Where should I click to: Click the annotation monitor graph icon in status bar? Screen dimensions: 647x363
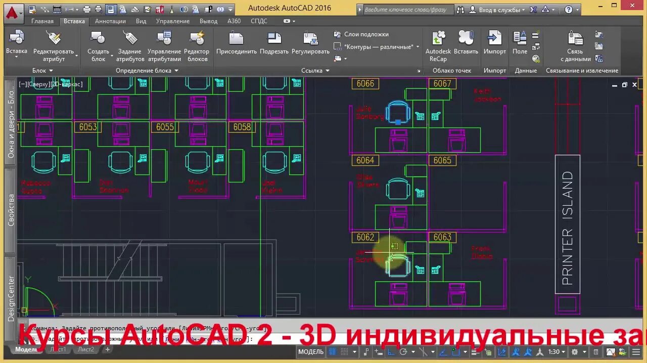pyautogui.click(x=610, y=352)
